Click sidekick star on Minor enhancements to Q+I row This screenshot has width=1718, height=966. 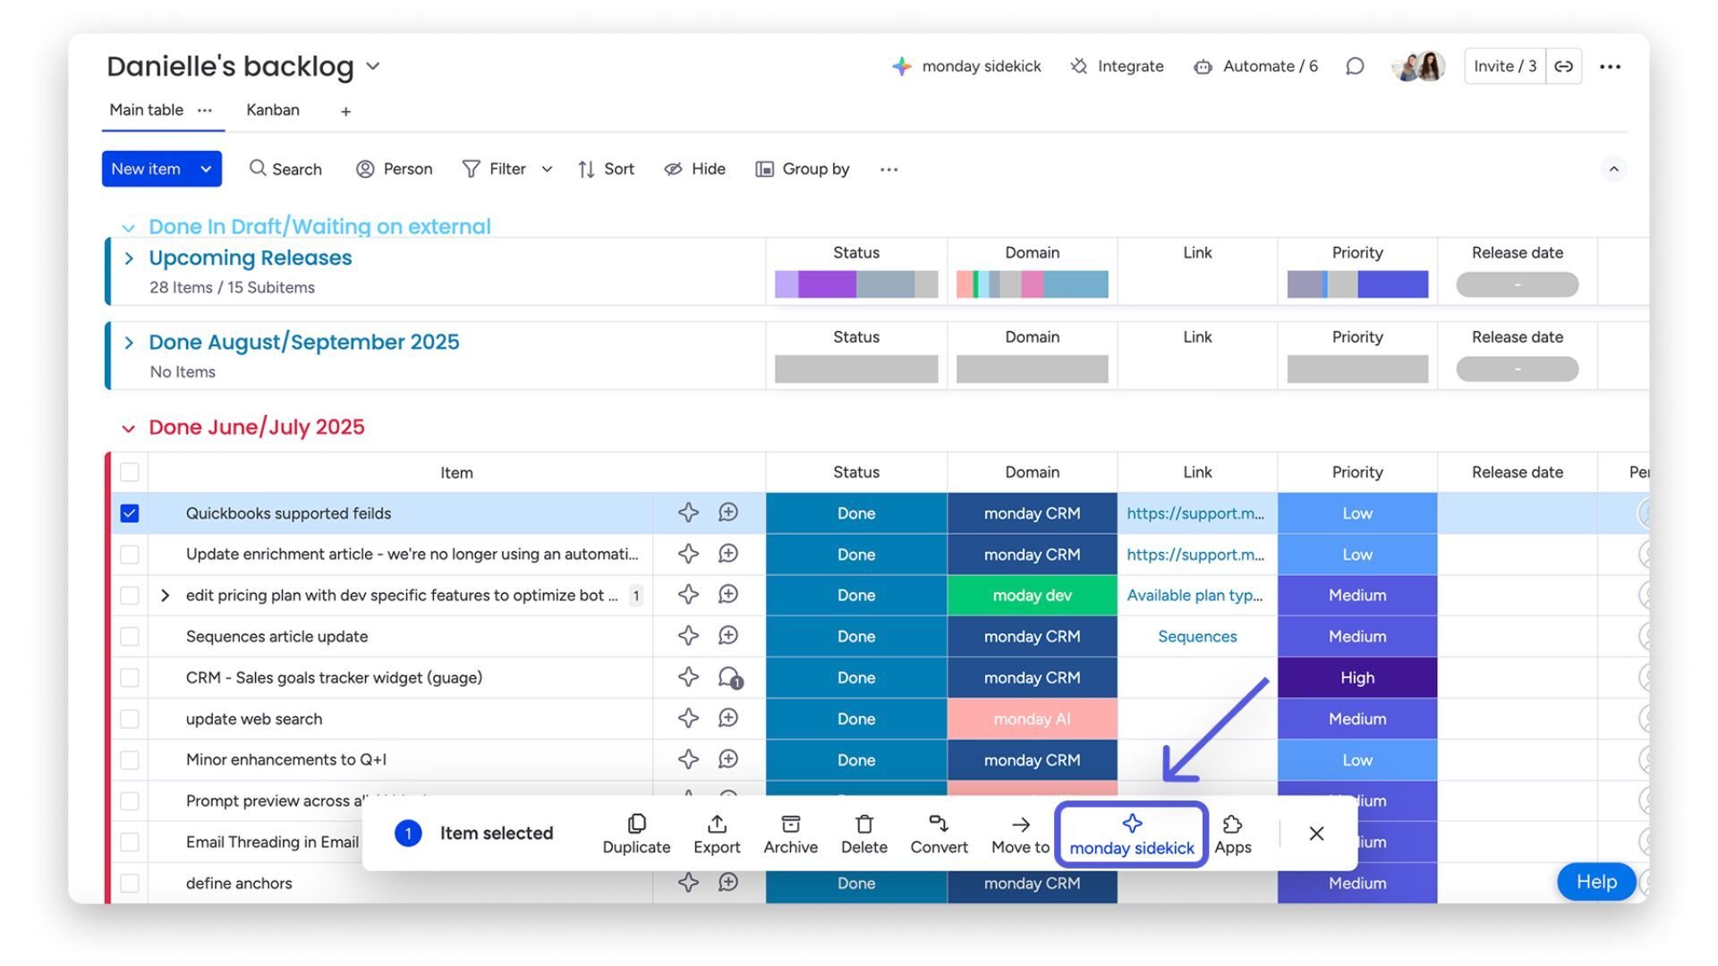coord(688,759)
